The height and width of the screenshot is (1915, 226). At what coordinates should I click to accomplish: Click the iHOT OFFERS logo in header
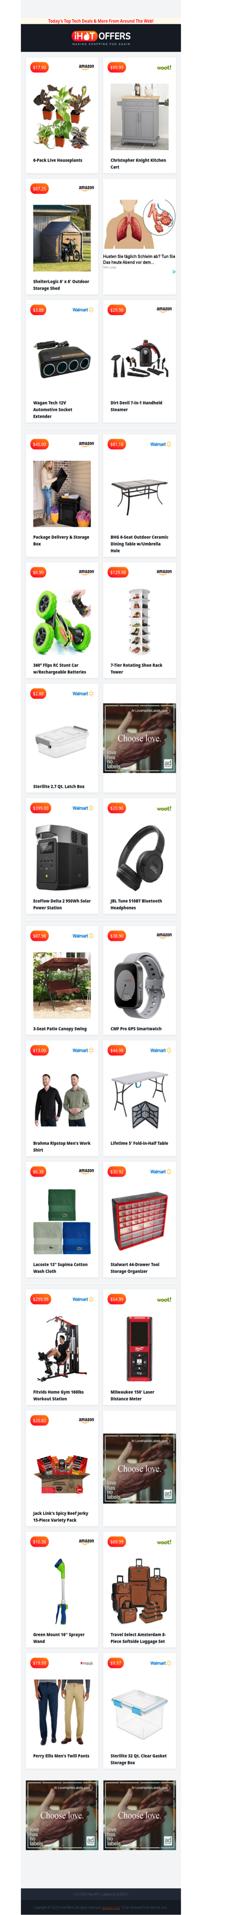(101, 36)
